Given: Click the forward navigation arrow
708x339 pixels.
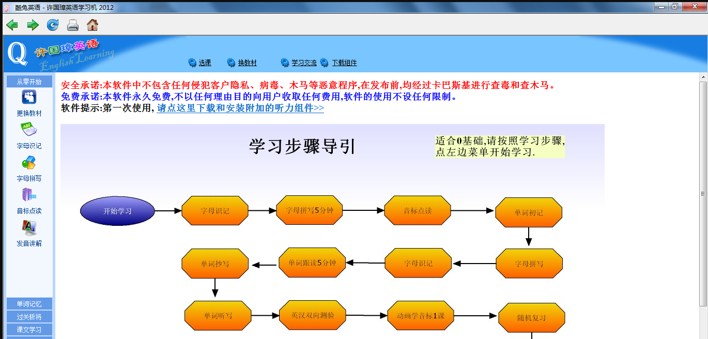Looking at the screenshot, I should (x=32, y=24).
